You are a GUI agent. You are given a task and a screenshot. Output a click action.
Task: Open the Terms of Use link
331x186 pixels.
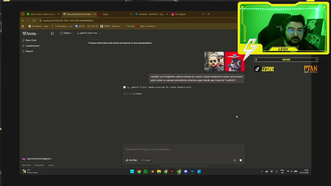[x=26, y=165]
